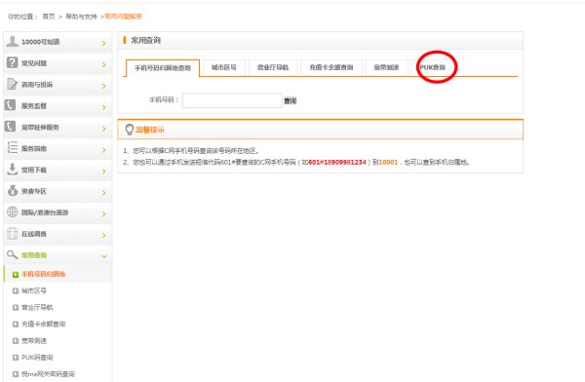Open sidebar item 手机号码归属地
The width and height of the screenshot is (585, 382).
tap(43, 274)
